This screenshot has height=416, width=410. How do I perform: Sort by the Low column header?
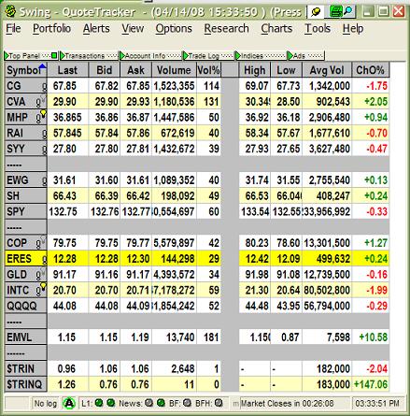(x=286, y=70)
